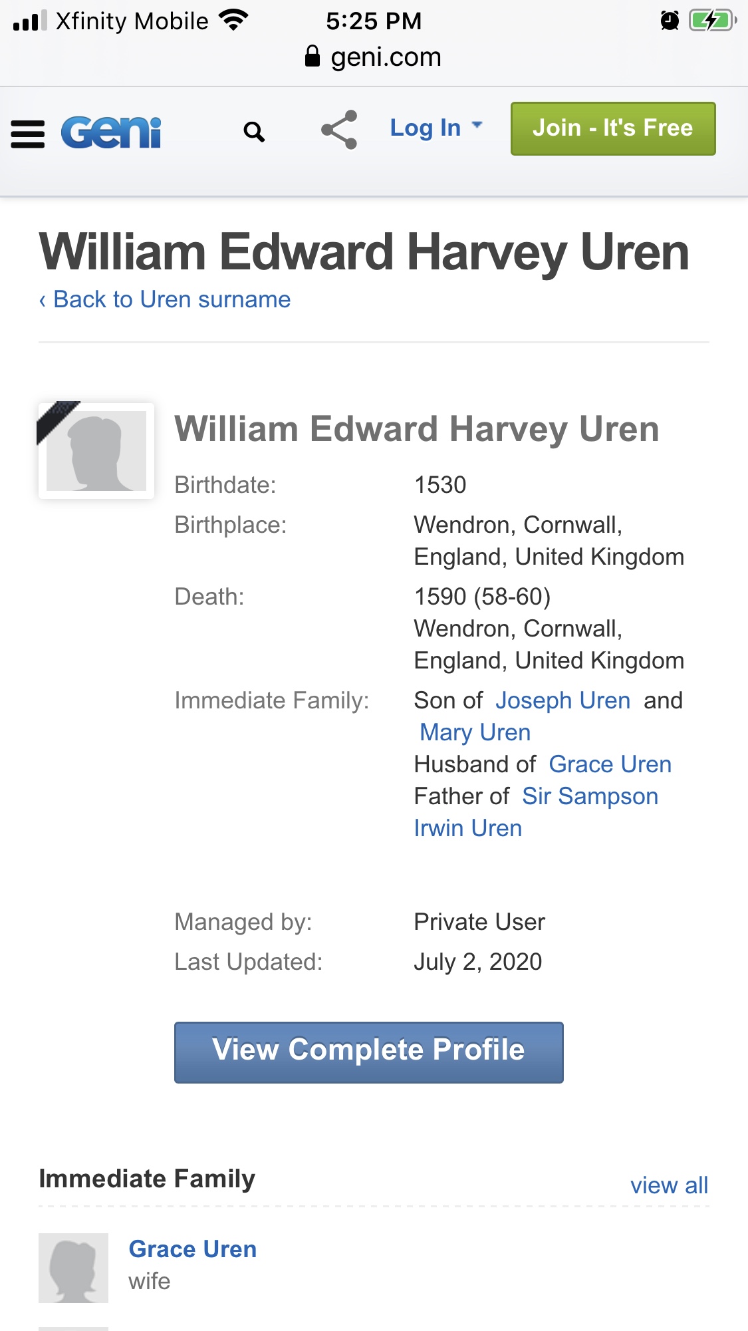Screen dimensions: 748x1331
Task: Expand the Log In dropdown
Action: (436, 128)
